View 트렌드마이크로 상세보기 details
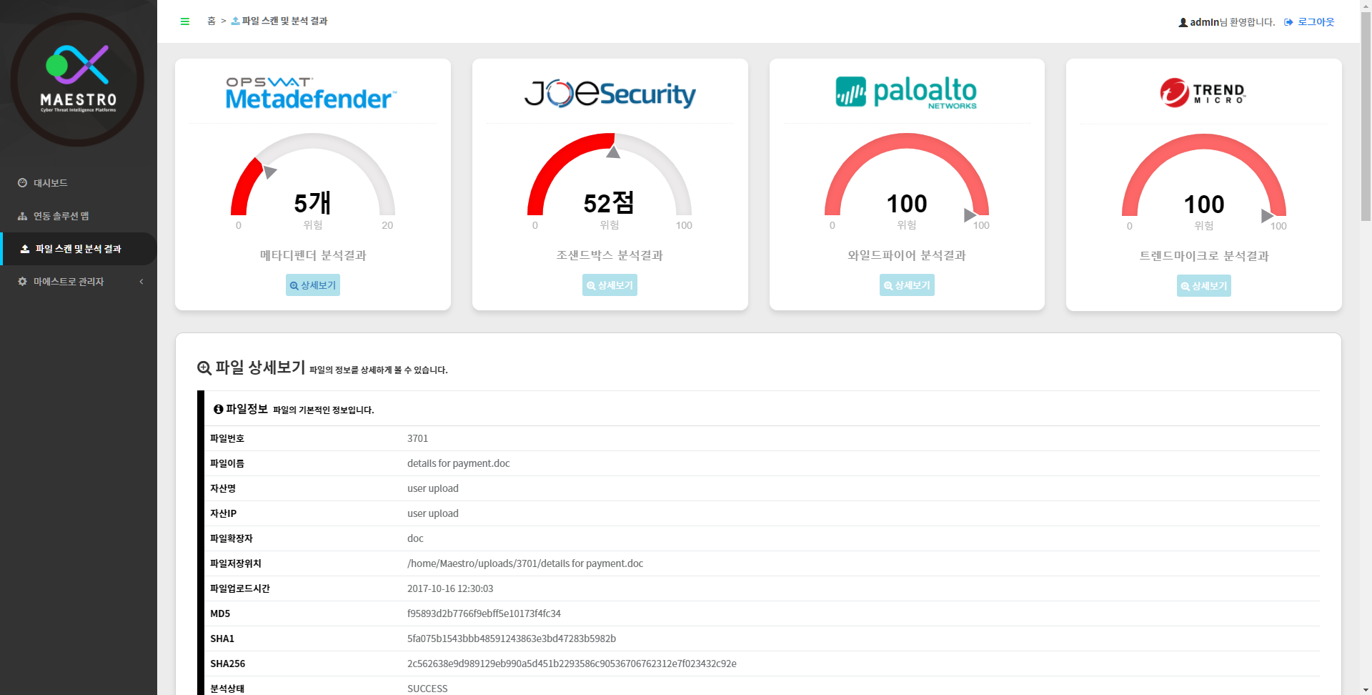 point(1203,286)
